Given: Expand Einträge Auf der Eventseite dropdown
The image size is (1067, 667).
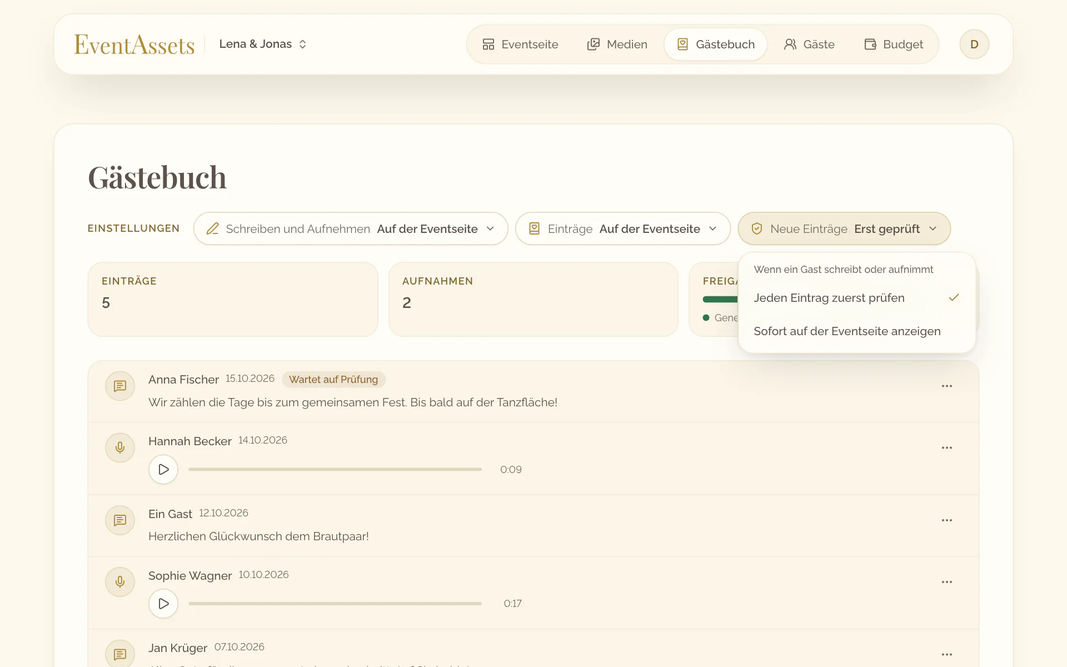Looking at the screenshot, I should coord(623,228).
